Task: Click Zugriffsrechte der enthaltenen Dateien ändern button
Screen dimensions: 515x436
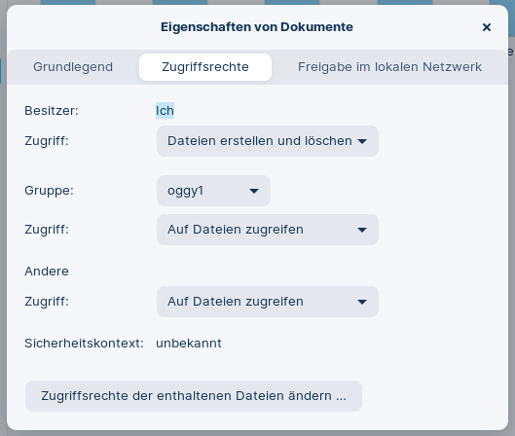Action: click(194, 396)
